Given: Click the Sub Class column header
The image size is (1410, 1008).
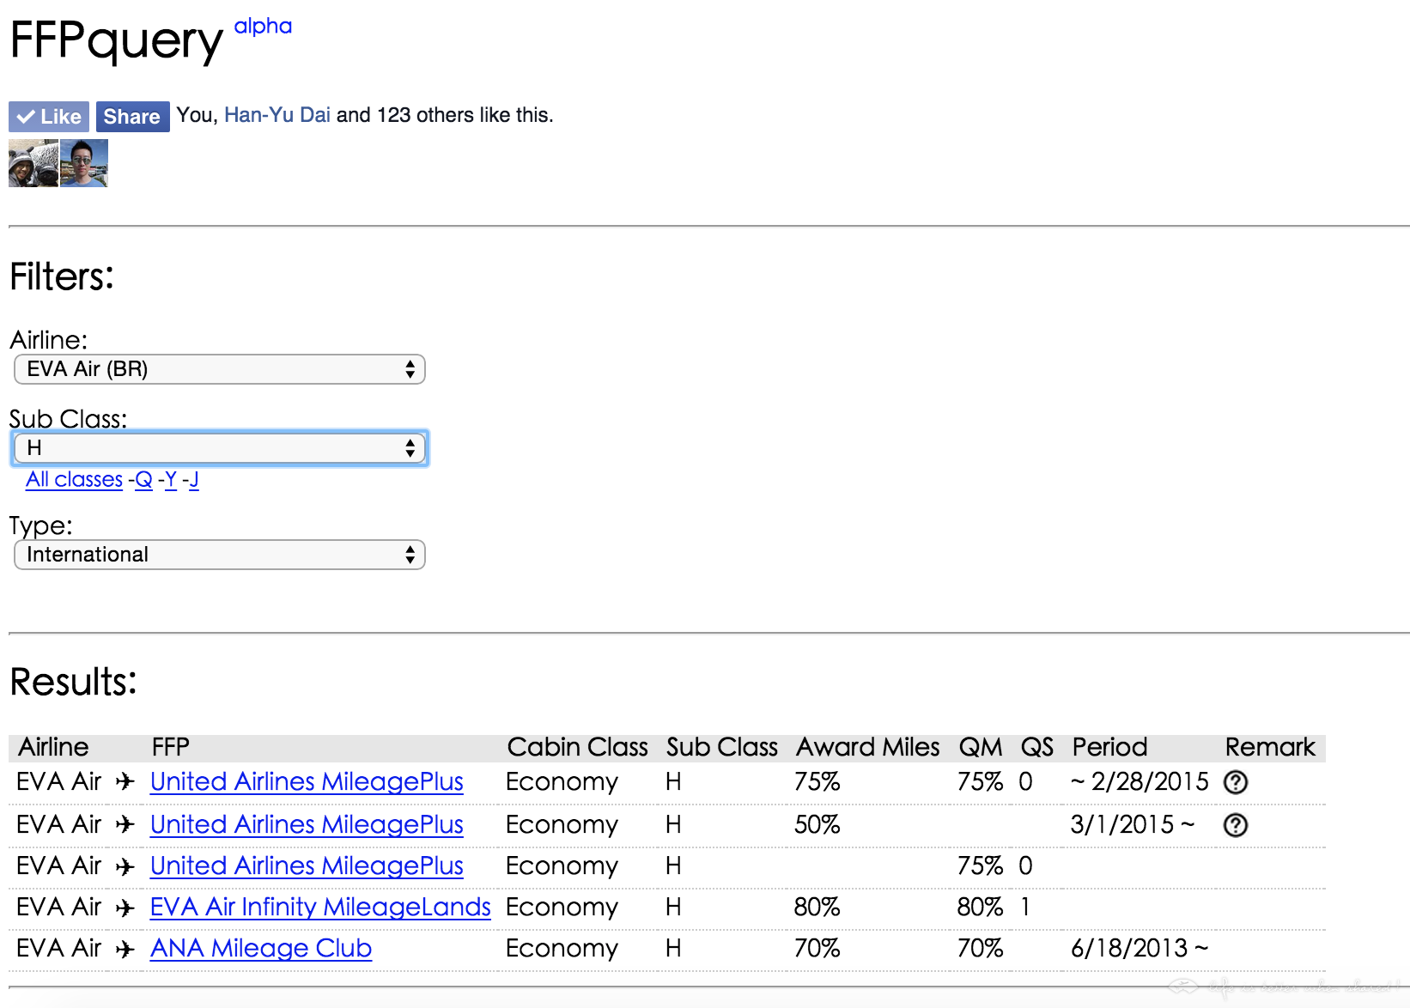Looking at the screenshot, I should click(722, 747).
